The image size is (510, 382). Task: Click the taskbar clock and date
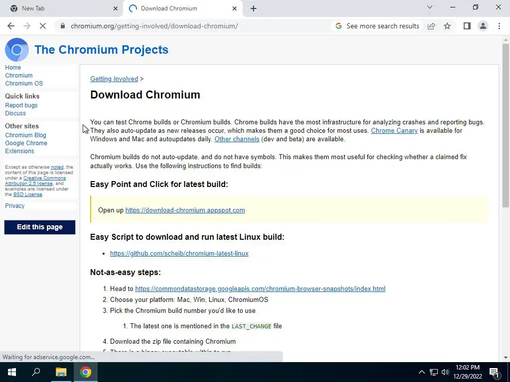click(468, 372)
